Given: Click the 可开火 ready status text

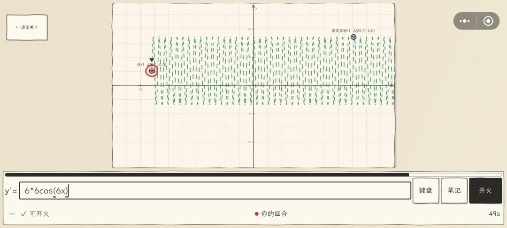Looking at the screenshot, I should (x=39, y=214).
